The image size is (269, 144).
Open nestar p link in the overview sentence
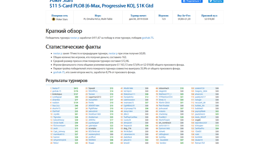tap(75, 38)
